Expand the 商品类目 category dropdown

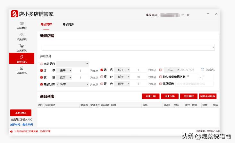(72, 64)
